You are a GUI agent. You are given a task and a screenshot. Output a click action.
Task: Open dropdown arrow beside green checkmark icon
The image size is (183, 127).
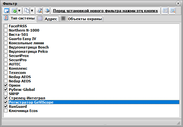click(x=19, y=11)
